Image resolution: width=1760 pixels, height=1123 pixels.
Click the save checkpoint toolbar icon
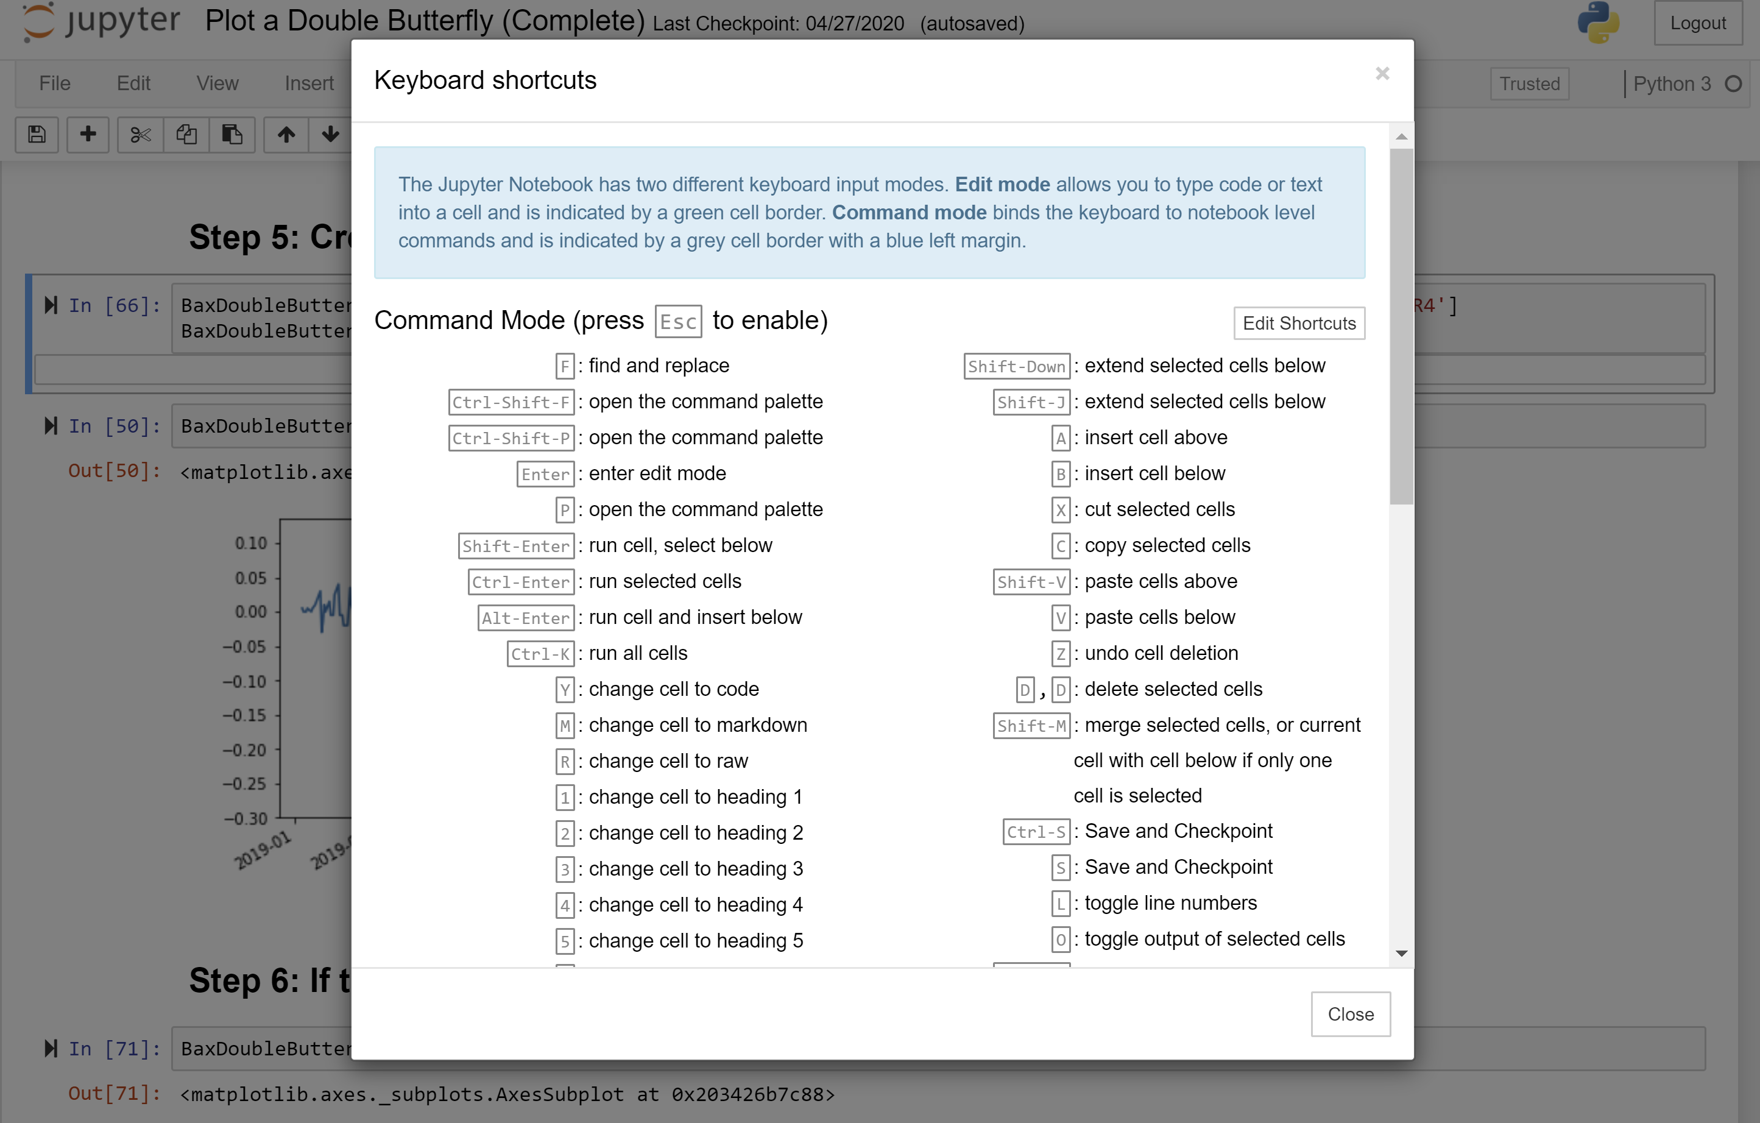pyautogui.click(x=36, y=133)
